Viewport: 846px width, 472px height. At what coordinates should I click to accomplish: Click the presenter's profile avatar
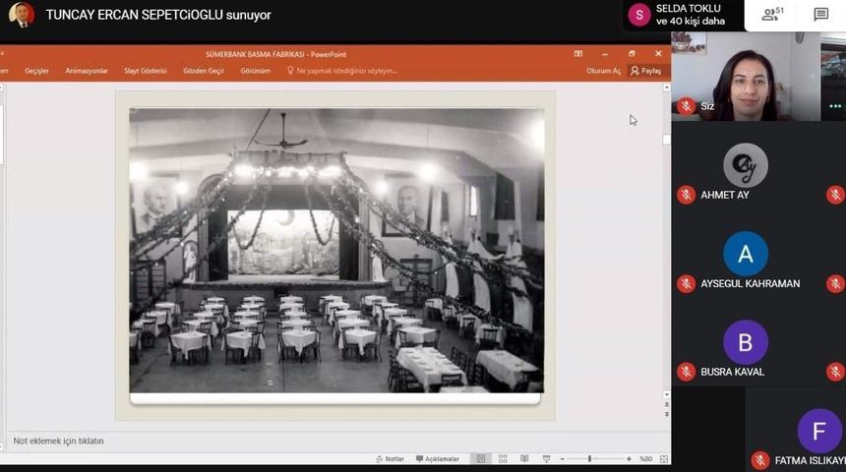point(22,15)
